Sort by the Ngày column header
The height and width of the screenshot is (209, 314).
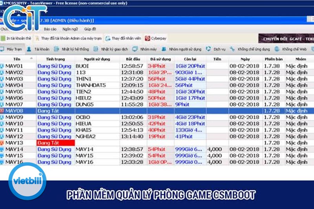(x=245, y=59)
